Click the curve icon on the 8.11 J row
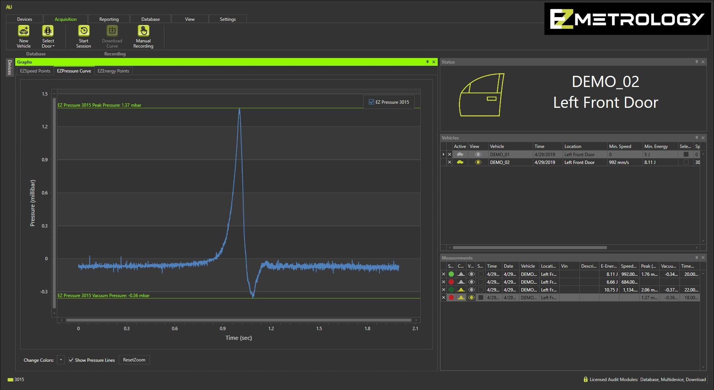 [461, 274]
